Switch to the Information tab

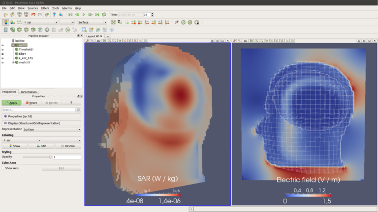(29, 92)
